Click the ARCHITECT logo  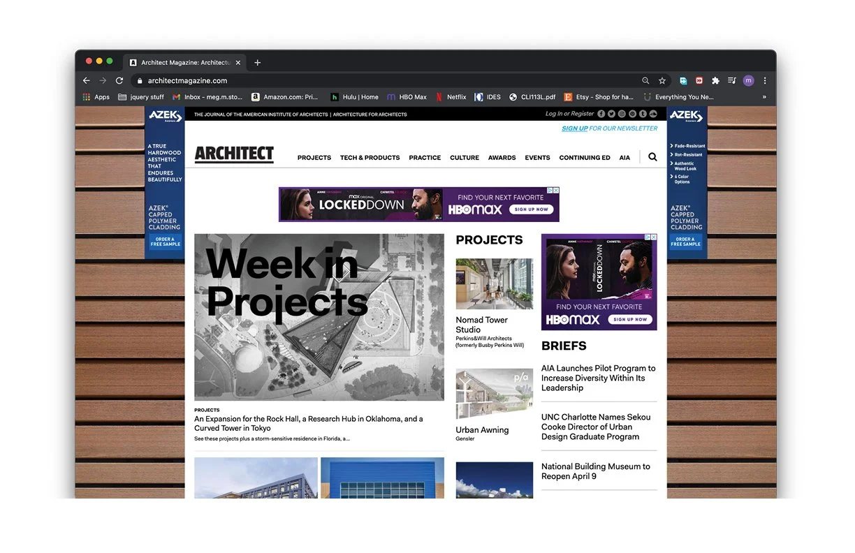(234, 154)
